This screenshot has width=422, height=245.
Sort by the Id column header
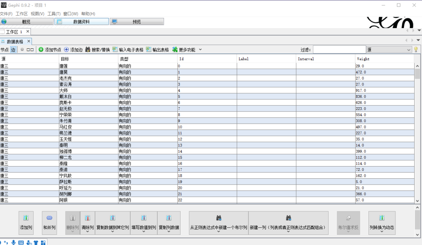(207, 59)
